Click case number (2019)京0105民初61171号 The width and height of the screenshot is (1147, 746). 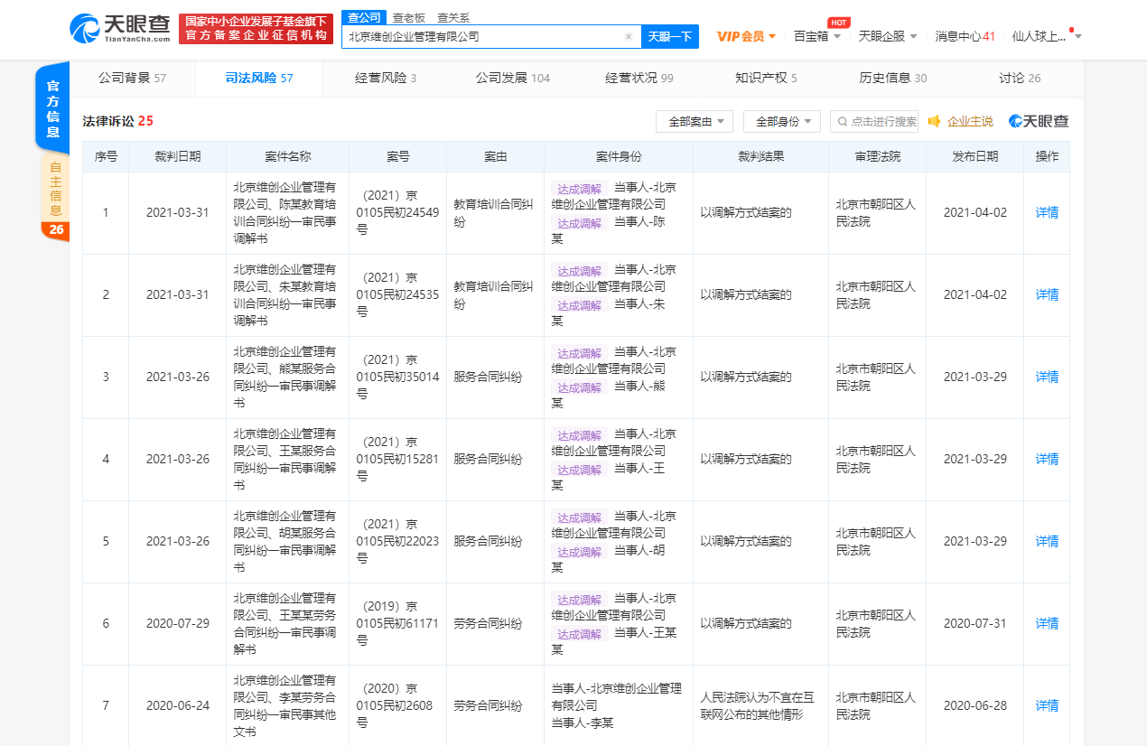397,623
